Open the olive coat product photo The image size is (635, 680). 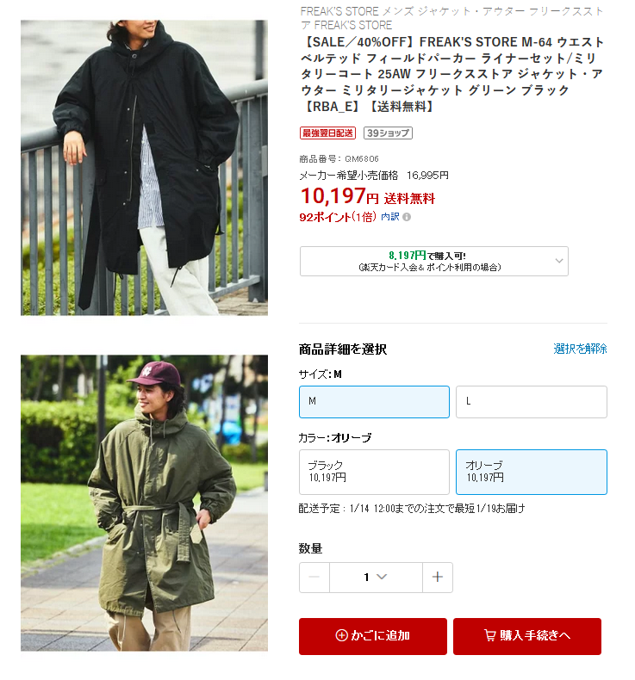pos(144,503)
